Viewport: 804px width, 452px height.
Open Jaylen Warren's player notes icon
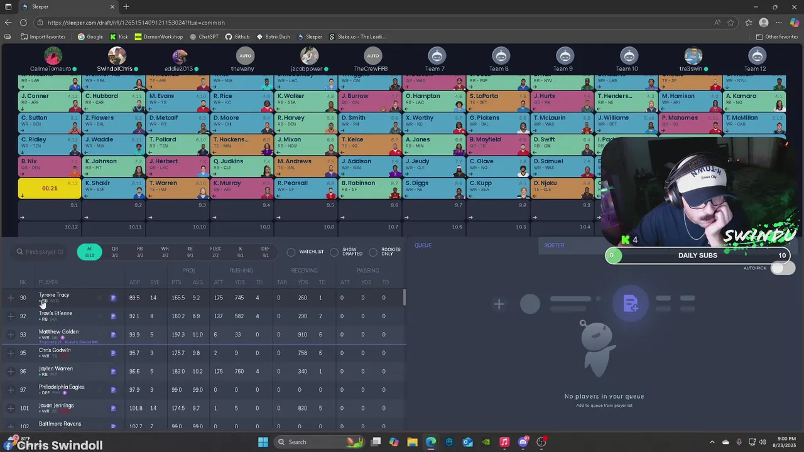tap(113, 371)
